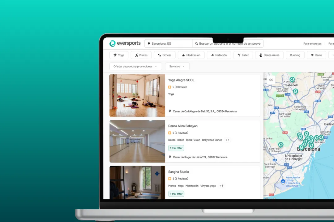Viewport: 334px width, 222px height.
Task: Click the map marker above Sabadell
Action: click(292, 80)
